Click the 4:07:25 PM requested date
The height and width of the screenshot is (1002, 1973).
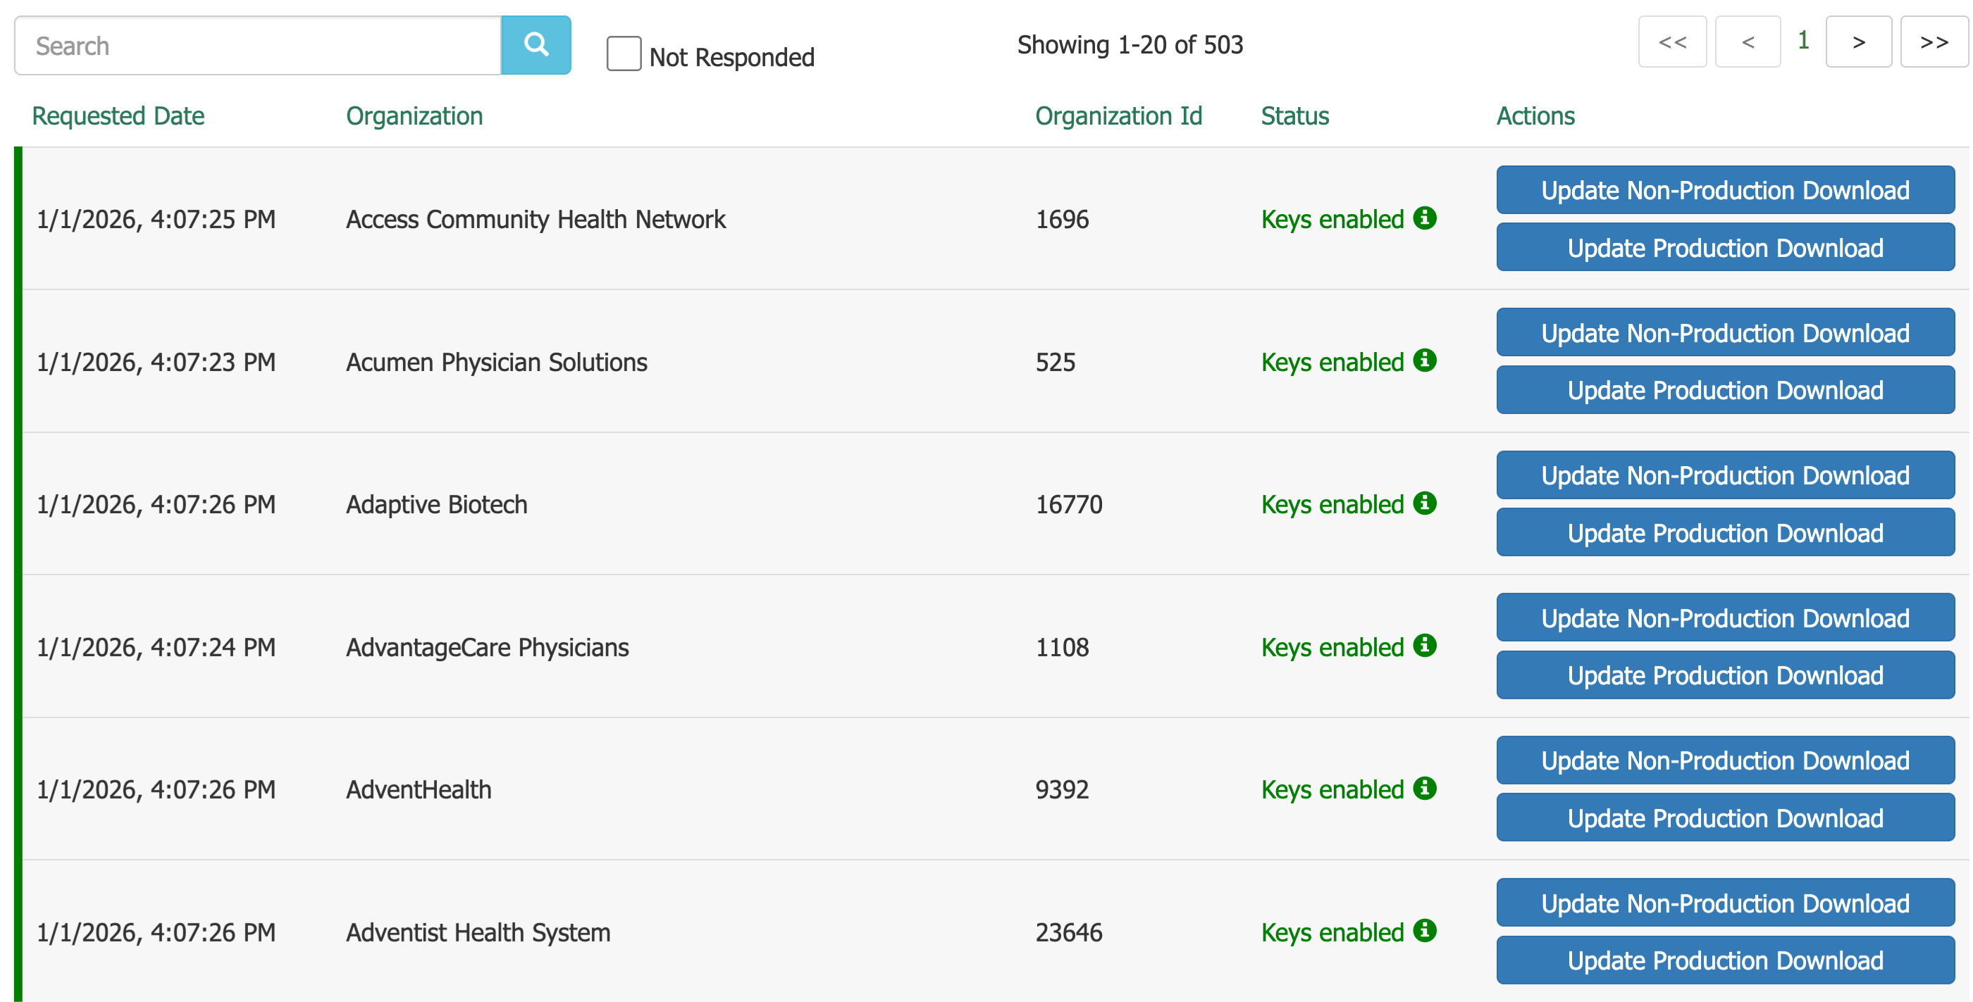[156, 220]
